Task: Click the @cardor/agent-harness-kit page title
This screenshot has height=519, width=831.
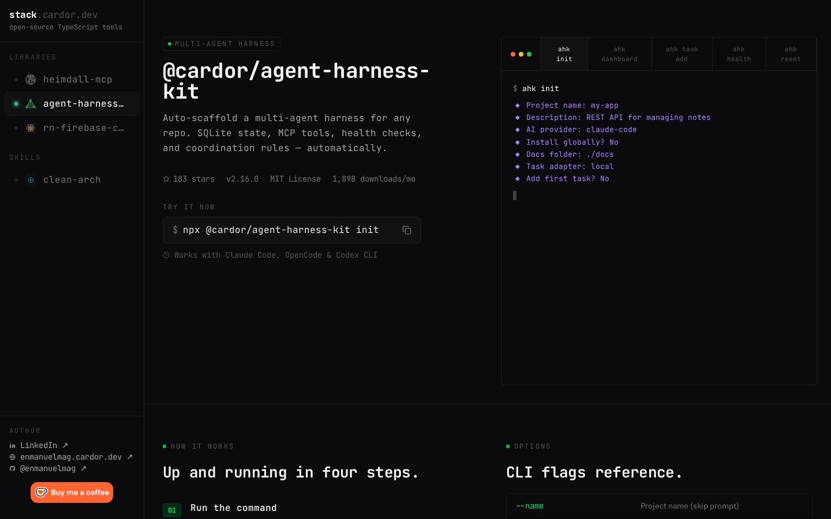Action: tap(296, 81)
